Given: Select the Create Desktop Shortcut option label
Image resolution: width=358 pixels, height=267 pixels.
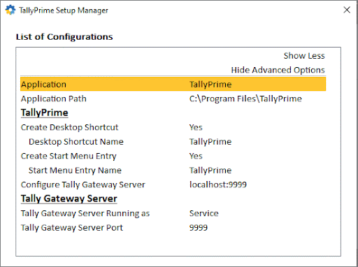Looking at the screenshot, I should click(69, 127).
